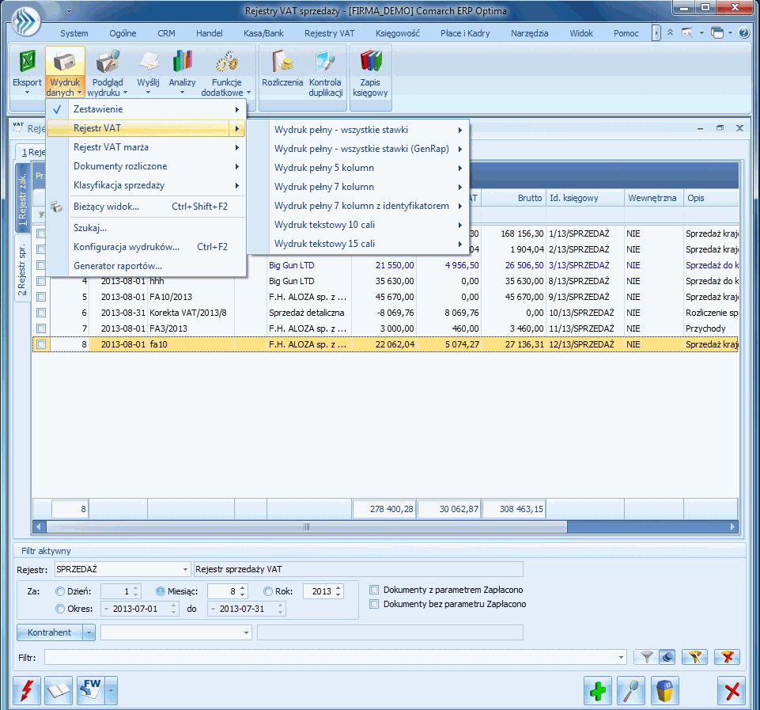Add new record with green plus
Image resolution: width=760 pixels, height=710 pixels.
click(x=598, y=690)
